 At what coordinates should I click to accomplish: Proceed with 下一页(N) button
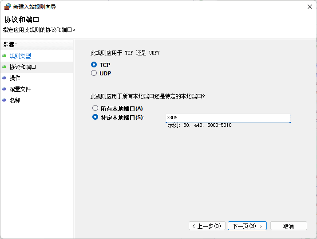[x=247, y=226]
